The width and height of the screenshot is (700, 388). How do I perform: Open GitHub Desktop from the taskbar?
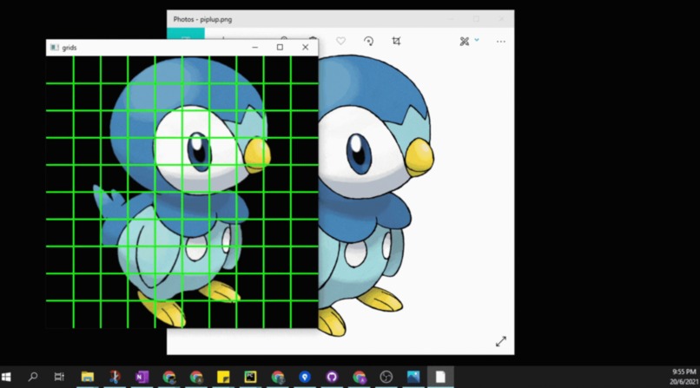[332, 377]
